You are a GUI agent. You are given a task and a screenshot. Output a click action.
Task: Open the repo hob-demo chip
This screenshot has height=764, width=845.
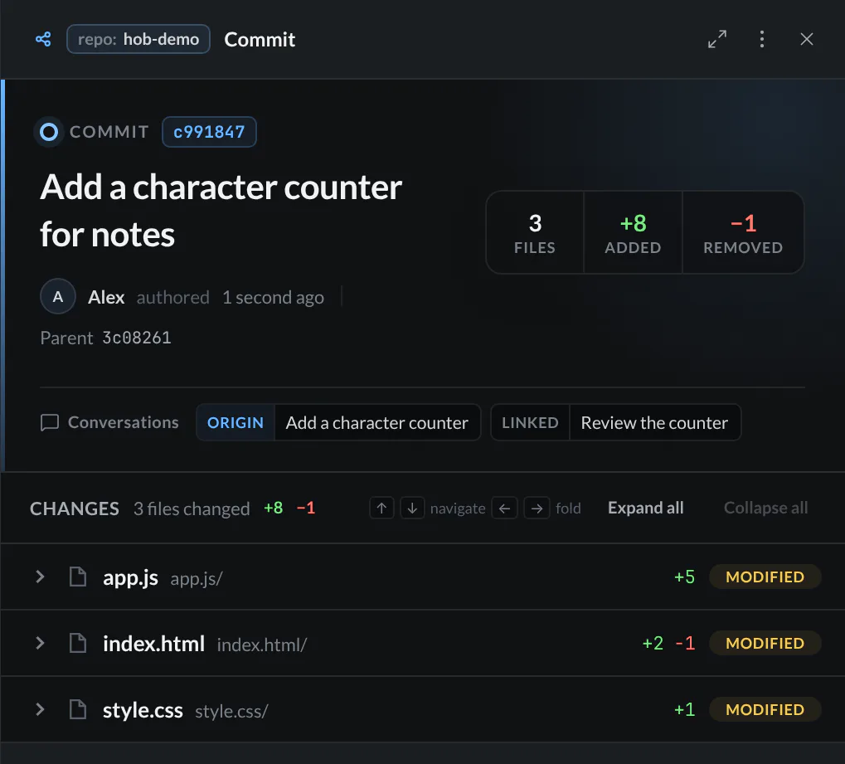click(138, 39)
